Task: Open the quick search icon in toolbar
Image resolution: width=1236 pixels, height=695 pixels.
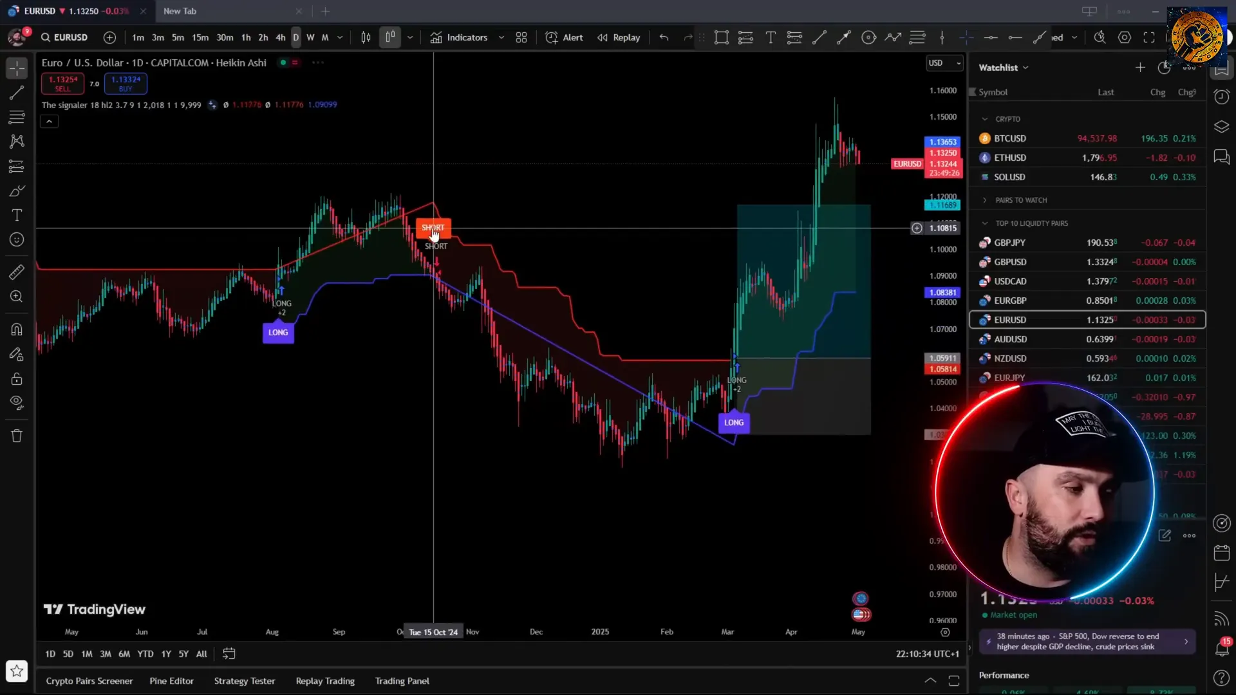Action: (1100, 37)
